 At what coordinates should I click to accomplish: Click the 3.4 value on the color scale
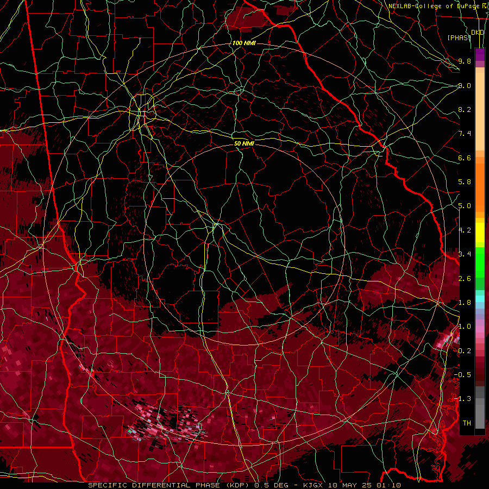pos(465,254)
